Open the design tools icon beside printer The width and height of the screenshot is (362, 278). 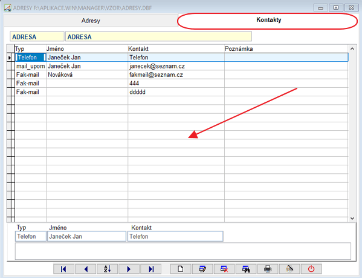coord(289,269)
